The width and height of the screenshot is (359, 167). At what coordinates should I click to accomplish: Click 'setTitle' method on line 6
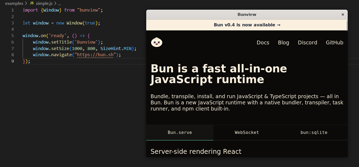(62, 42)
